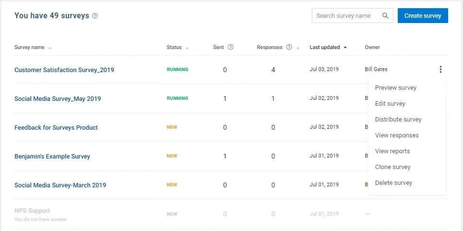Click the Status column header
463x231 pixels.
[x=174, y=47]
